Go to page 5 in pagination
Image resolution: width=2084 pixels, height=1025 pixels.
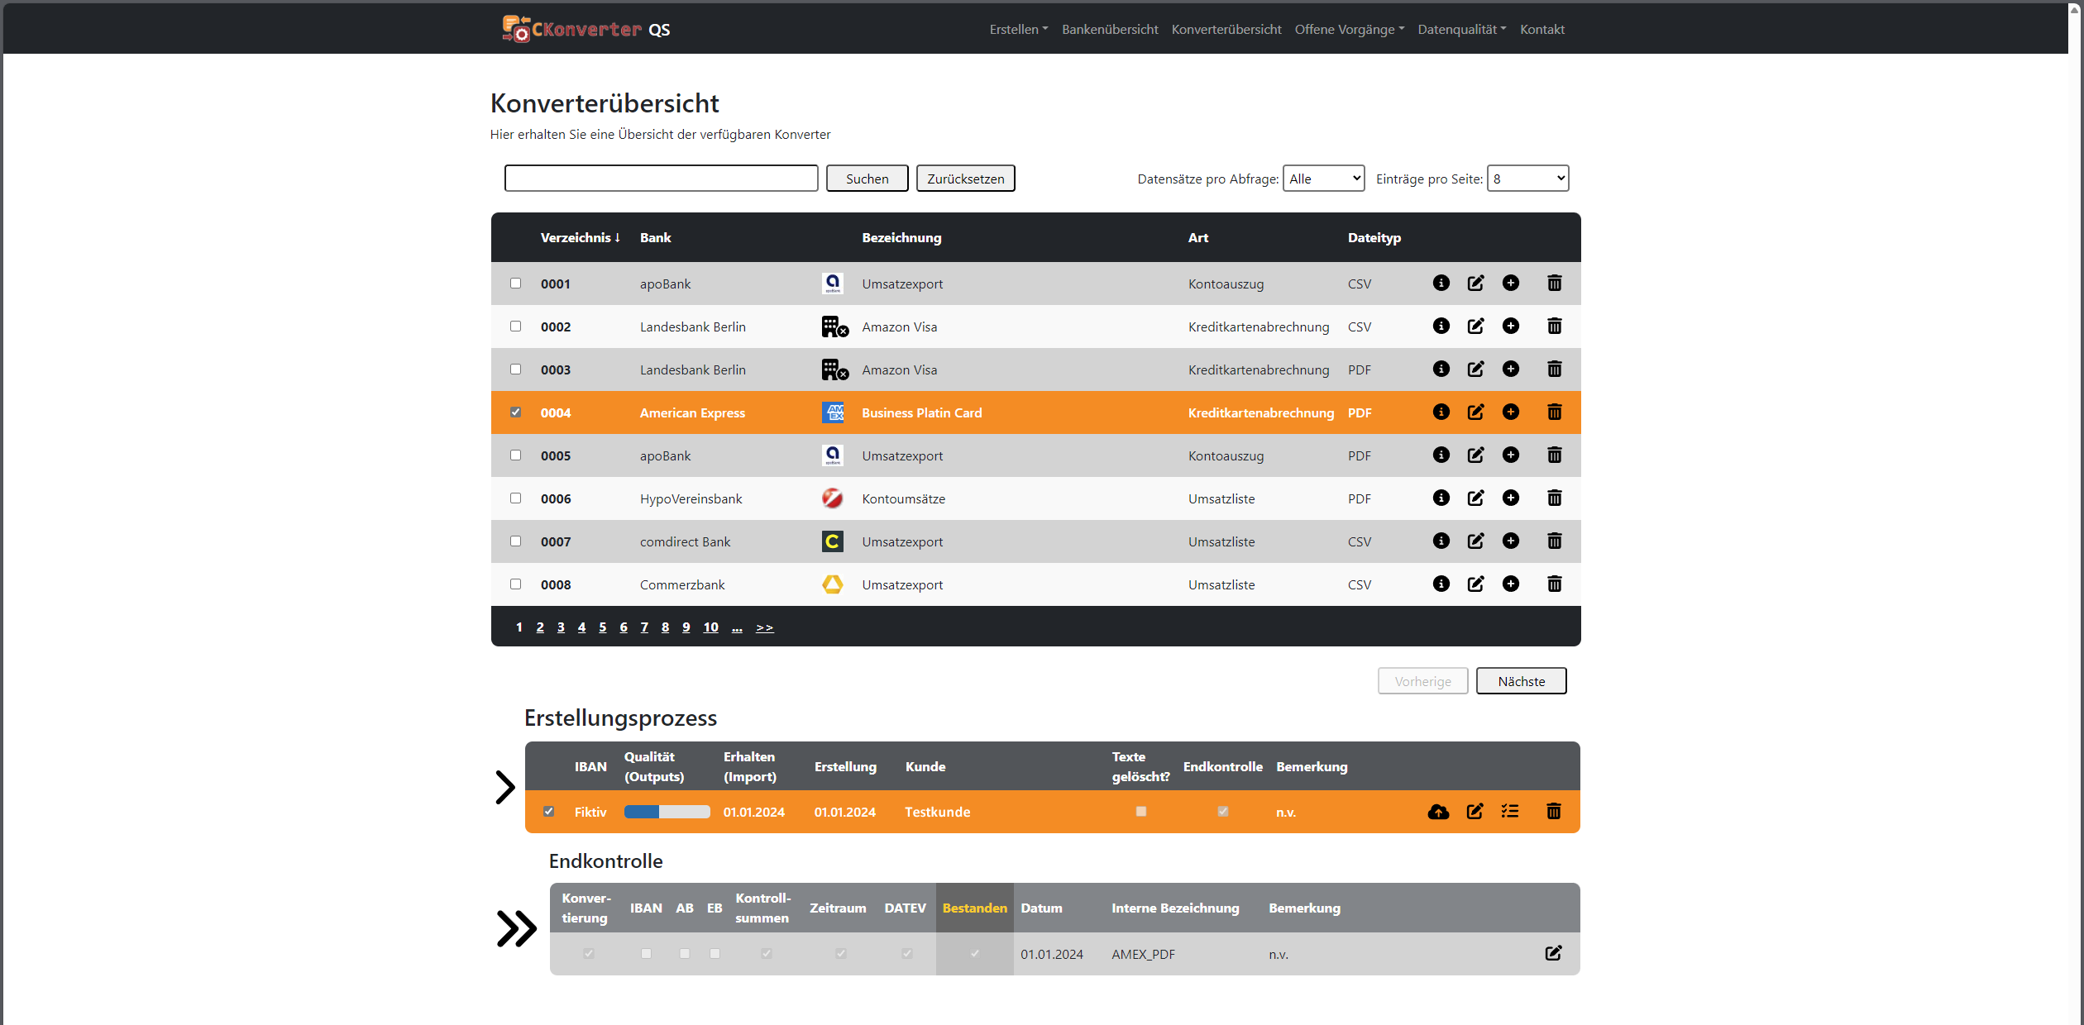[602, 627]
